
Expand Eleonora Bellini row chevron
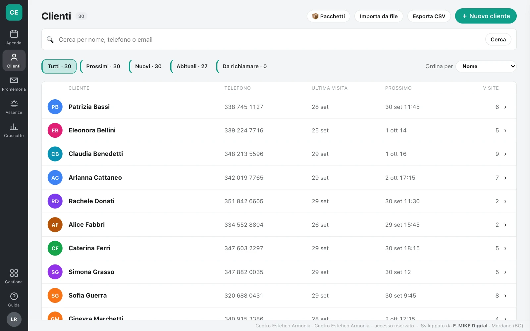(505, 130)
